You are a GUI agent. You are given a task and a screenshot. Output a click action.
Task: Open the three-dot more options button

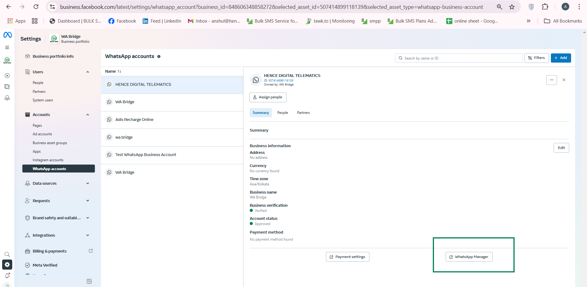click(551, 80)
